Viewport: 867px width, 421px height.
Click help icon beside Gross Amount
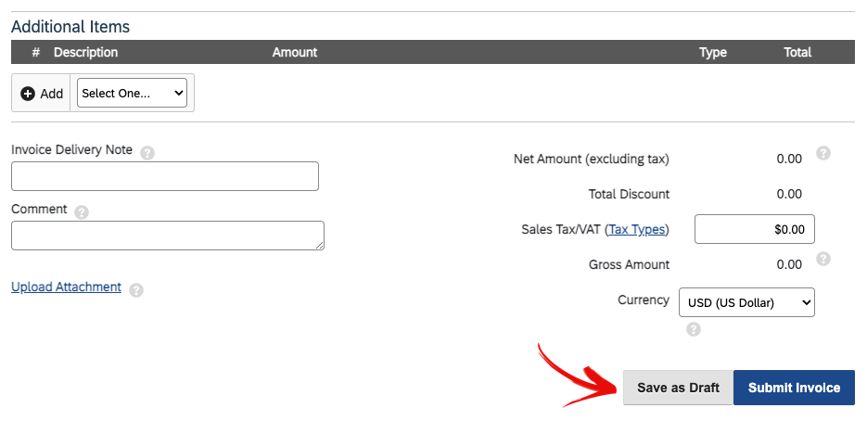(823, 259)
